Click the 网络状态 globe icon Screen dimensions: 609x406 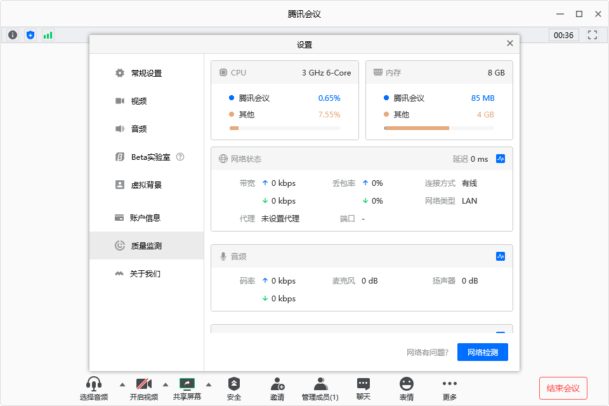pyautogui.click(x=223, y=159)
